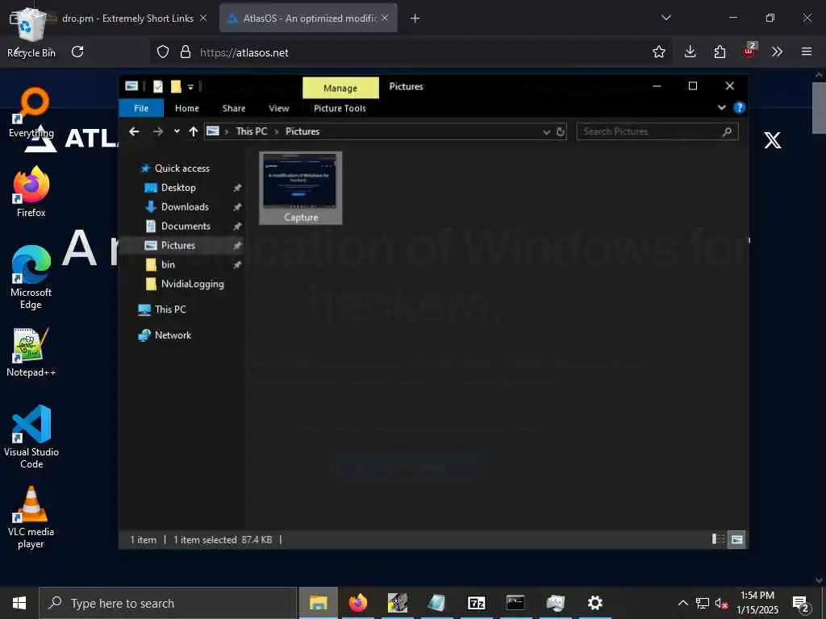Switch to dro.pm Extremely Short Links tab
This screenshot has width=826, height=619.
[x=127, y=19]
